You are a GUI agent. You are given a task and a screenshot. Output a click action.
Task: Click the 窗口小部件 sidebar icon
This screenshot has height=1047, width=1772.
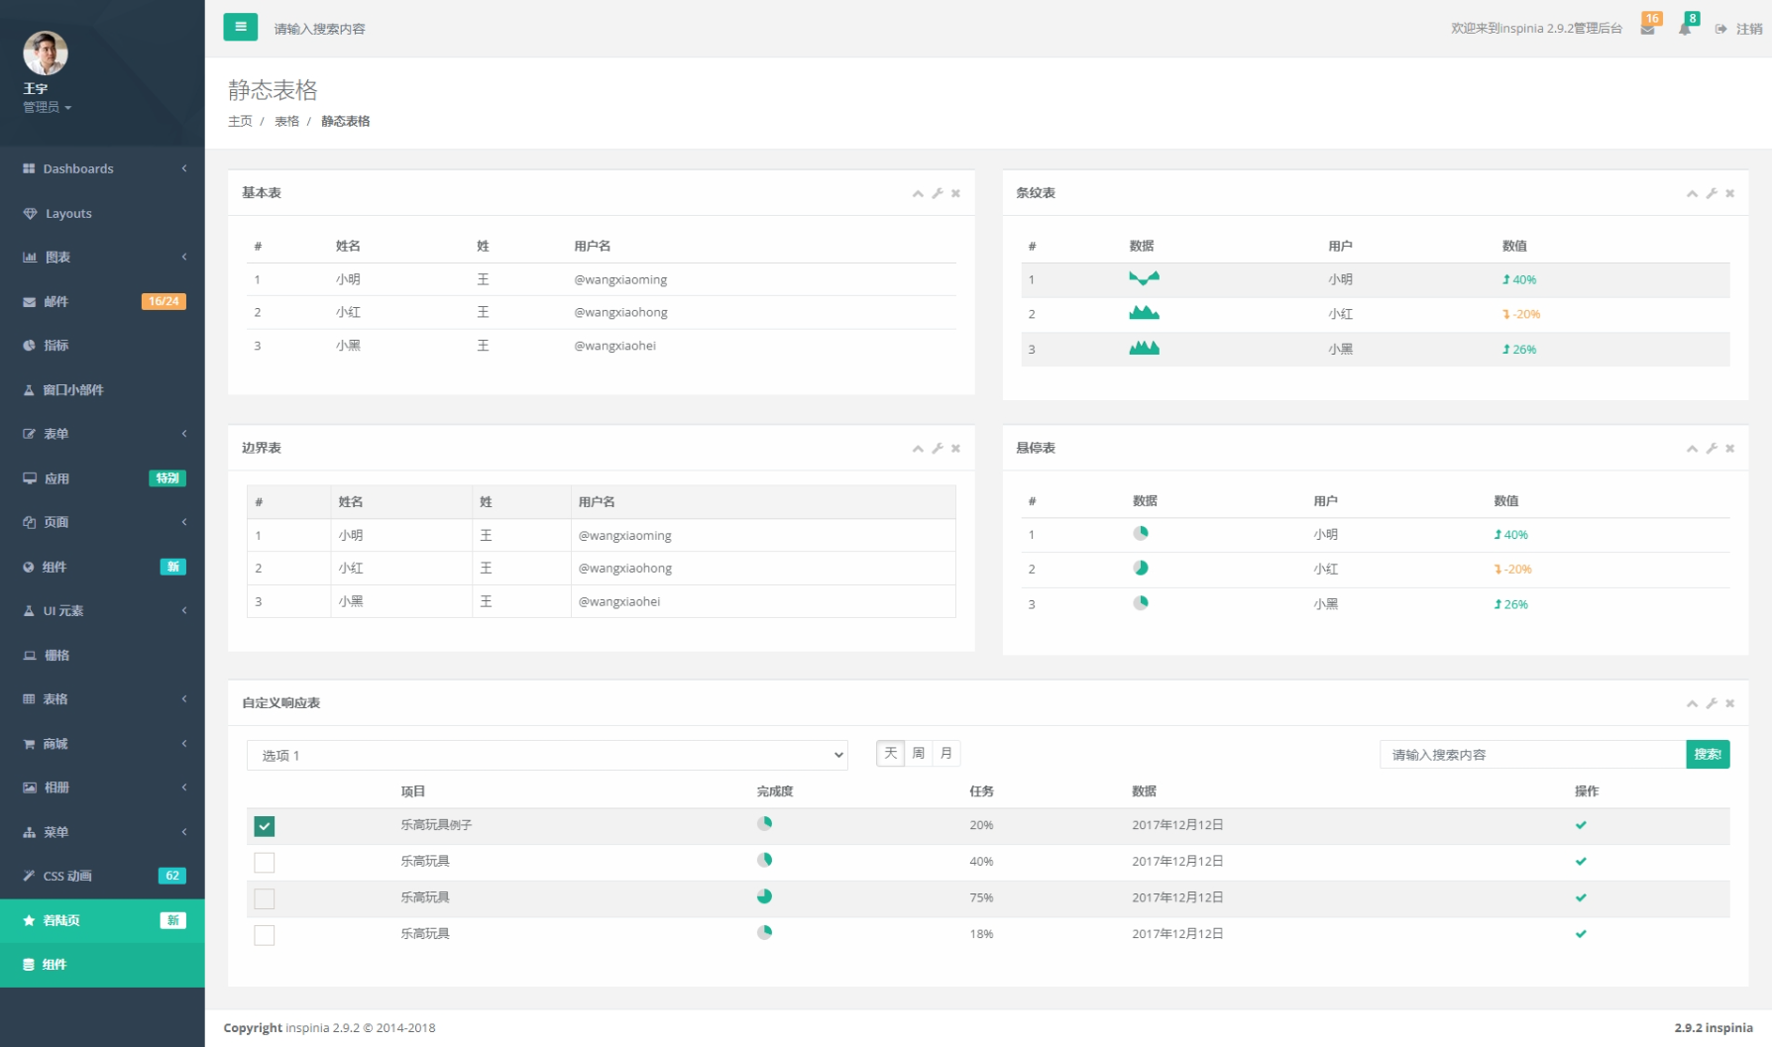click(x=29, y=389)
